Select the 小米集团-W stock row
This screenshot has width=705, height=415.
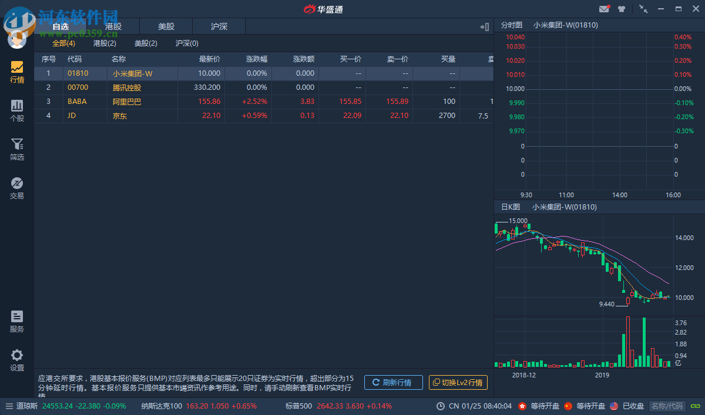[x=264, y=73]
